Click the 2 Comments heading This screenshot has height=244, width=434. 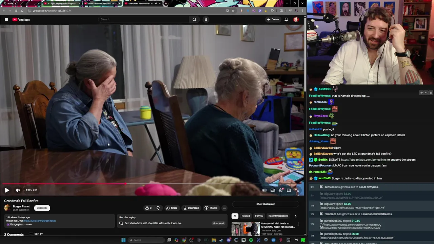click(14, 234)
